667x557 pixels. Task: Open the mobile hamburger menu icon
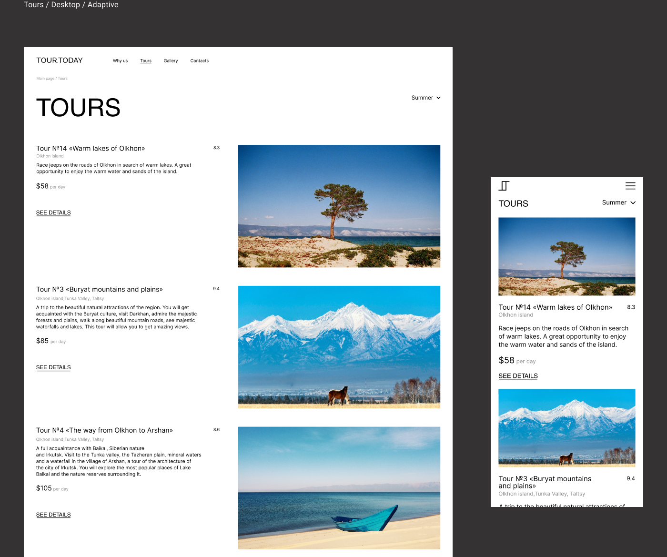(630, 186)
